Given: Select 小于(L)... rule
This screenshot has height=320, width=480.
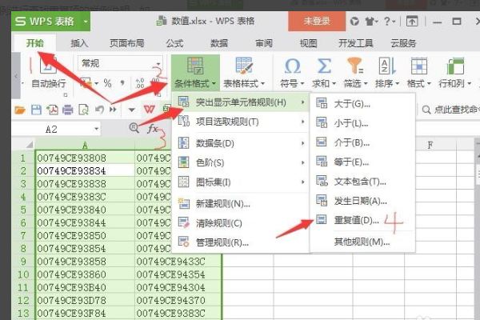Looking at the screenshot, I should tap(362, 123).
